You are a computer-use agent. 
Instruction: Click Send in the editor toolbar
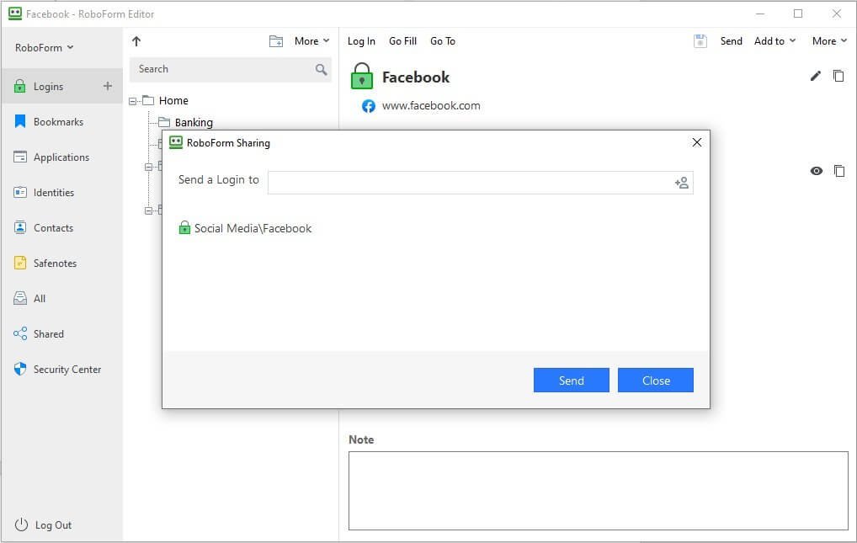pyautogui.click(x=731, y=41)
